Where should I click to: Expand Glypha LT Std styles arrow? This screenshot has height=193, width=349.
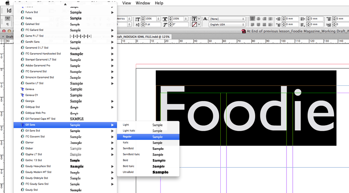click(113, 155)
